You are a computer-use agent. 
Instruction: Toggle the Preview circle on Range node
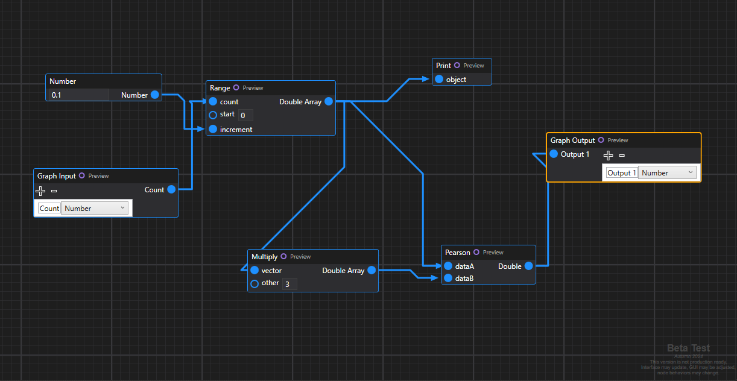pos(236,87)
